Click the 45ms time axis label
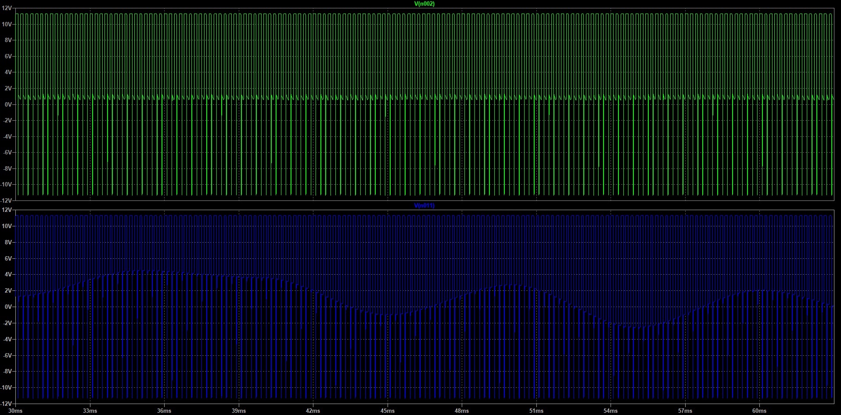The height and width of the screenshot is (415, 841). pos(388,411)
